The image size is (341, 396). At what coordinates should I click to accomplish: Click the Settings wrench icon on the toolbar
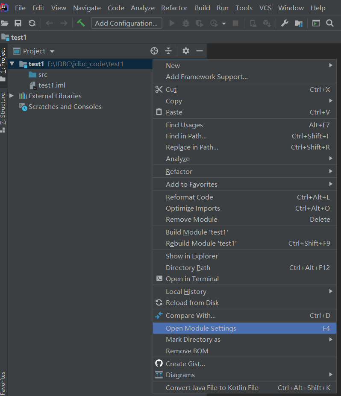pos(284,23)
